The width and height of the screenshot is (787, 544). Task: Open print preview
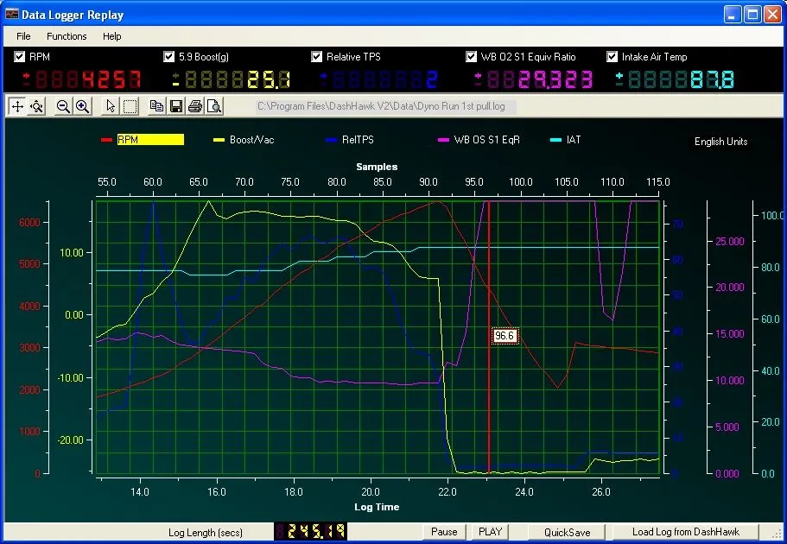coord(213,106)
